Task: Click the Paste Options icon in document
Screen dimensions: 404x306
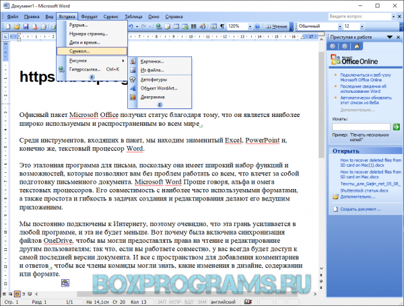Action: coord(65,283)
